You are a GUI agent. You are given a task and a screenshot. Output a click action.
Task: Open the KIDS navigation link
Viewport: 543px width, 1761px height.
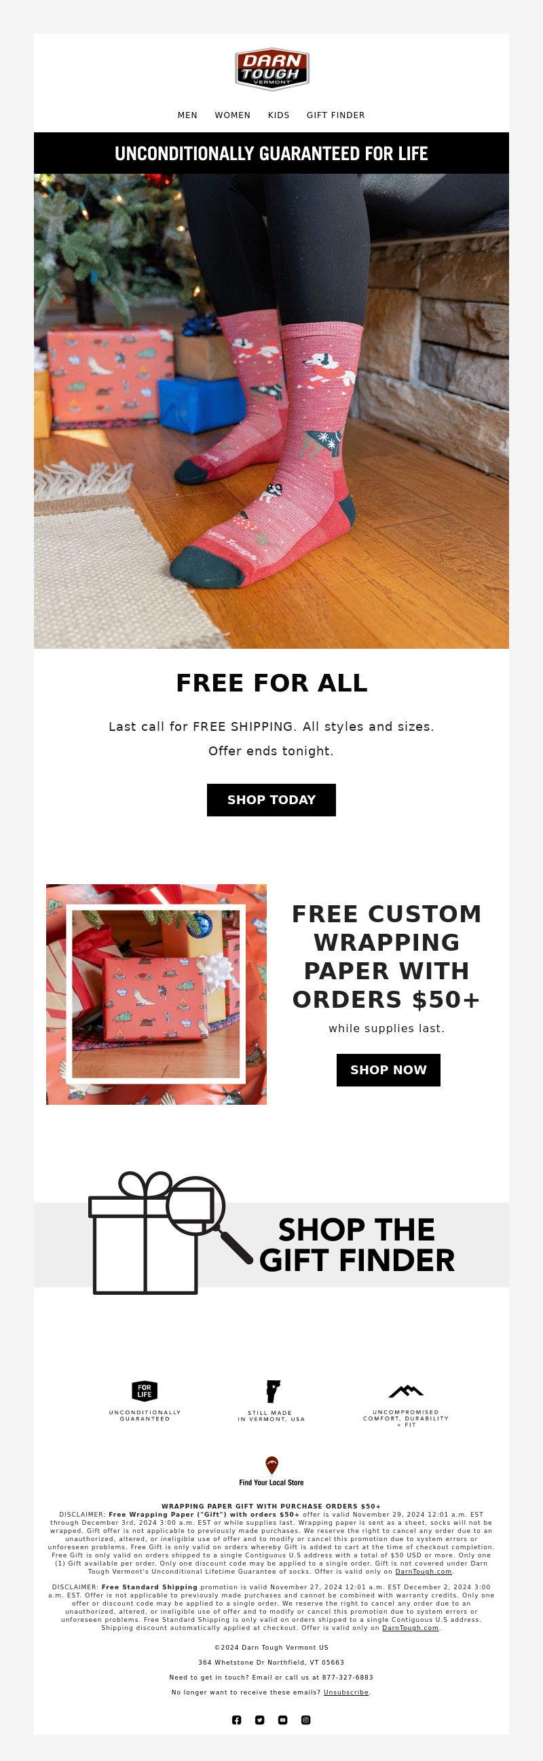(278, 115)
